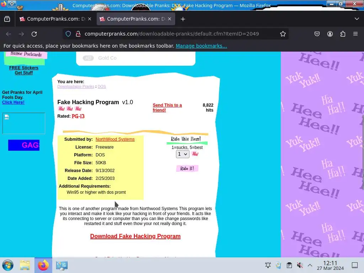Click the Firefox taskbar icon
Viewport: 364px width, 273px height.
[43, 265]
